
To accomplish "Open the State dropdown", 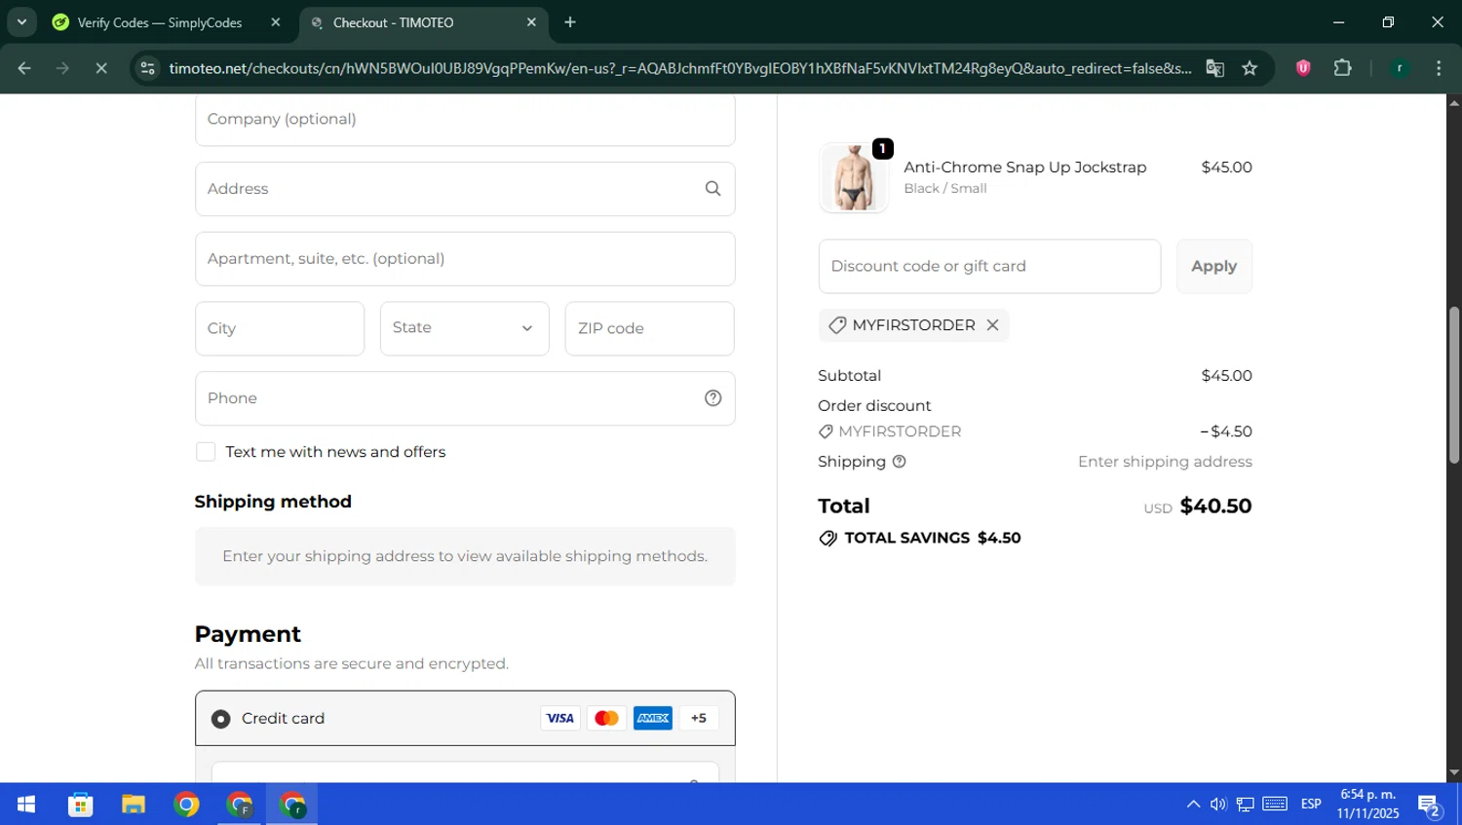I will click(464, 328).
